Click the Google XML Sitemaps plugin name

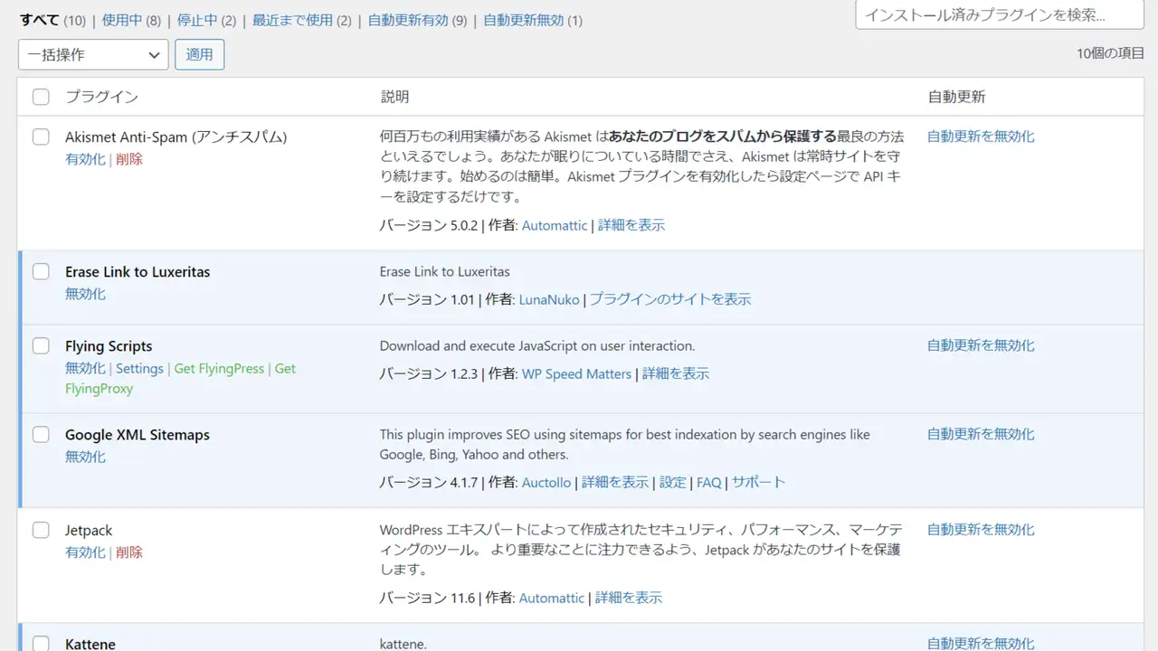coord(138,435)
